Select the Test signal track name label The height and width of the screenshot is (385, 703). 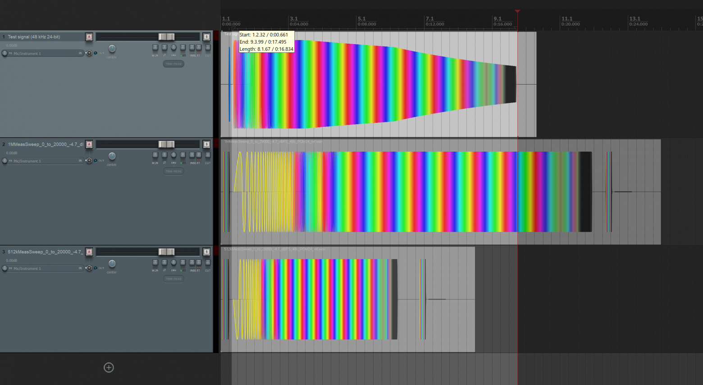(x=34, y=37)
